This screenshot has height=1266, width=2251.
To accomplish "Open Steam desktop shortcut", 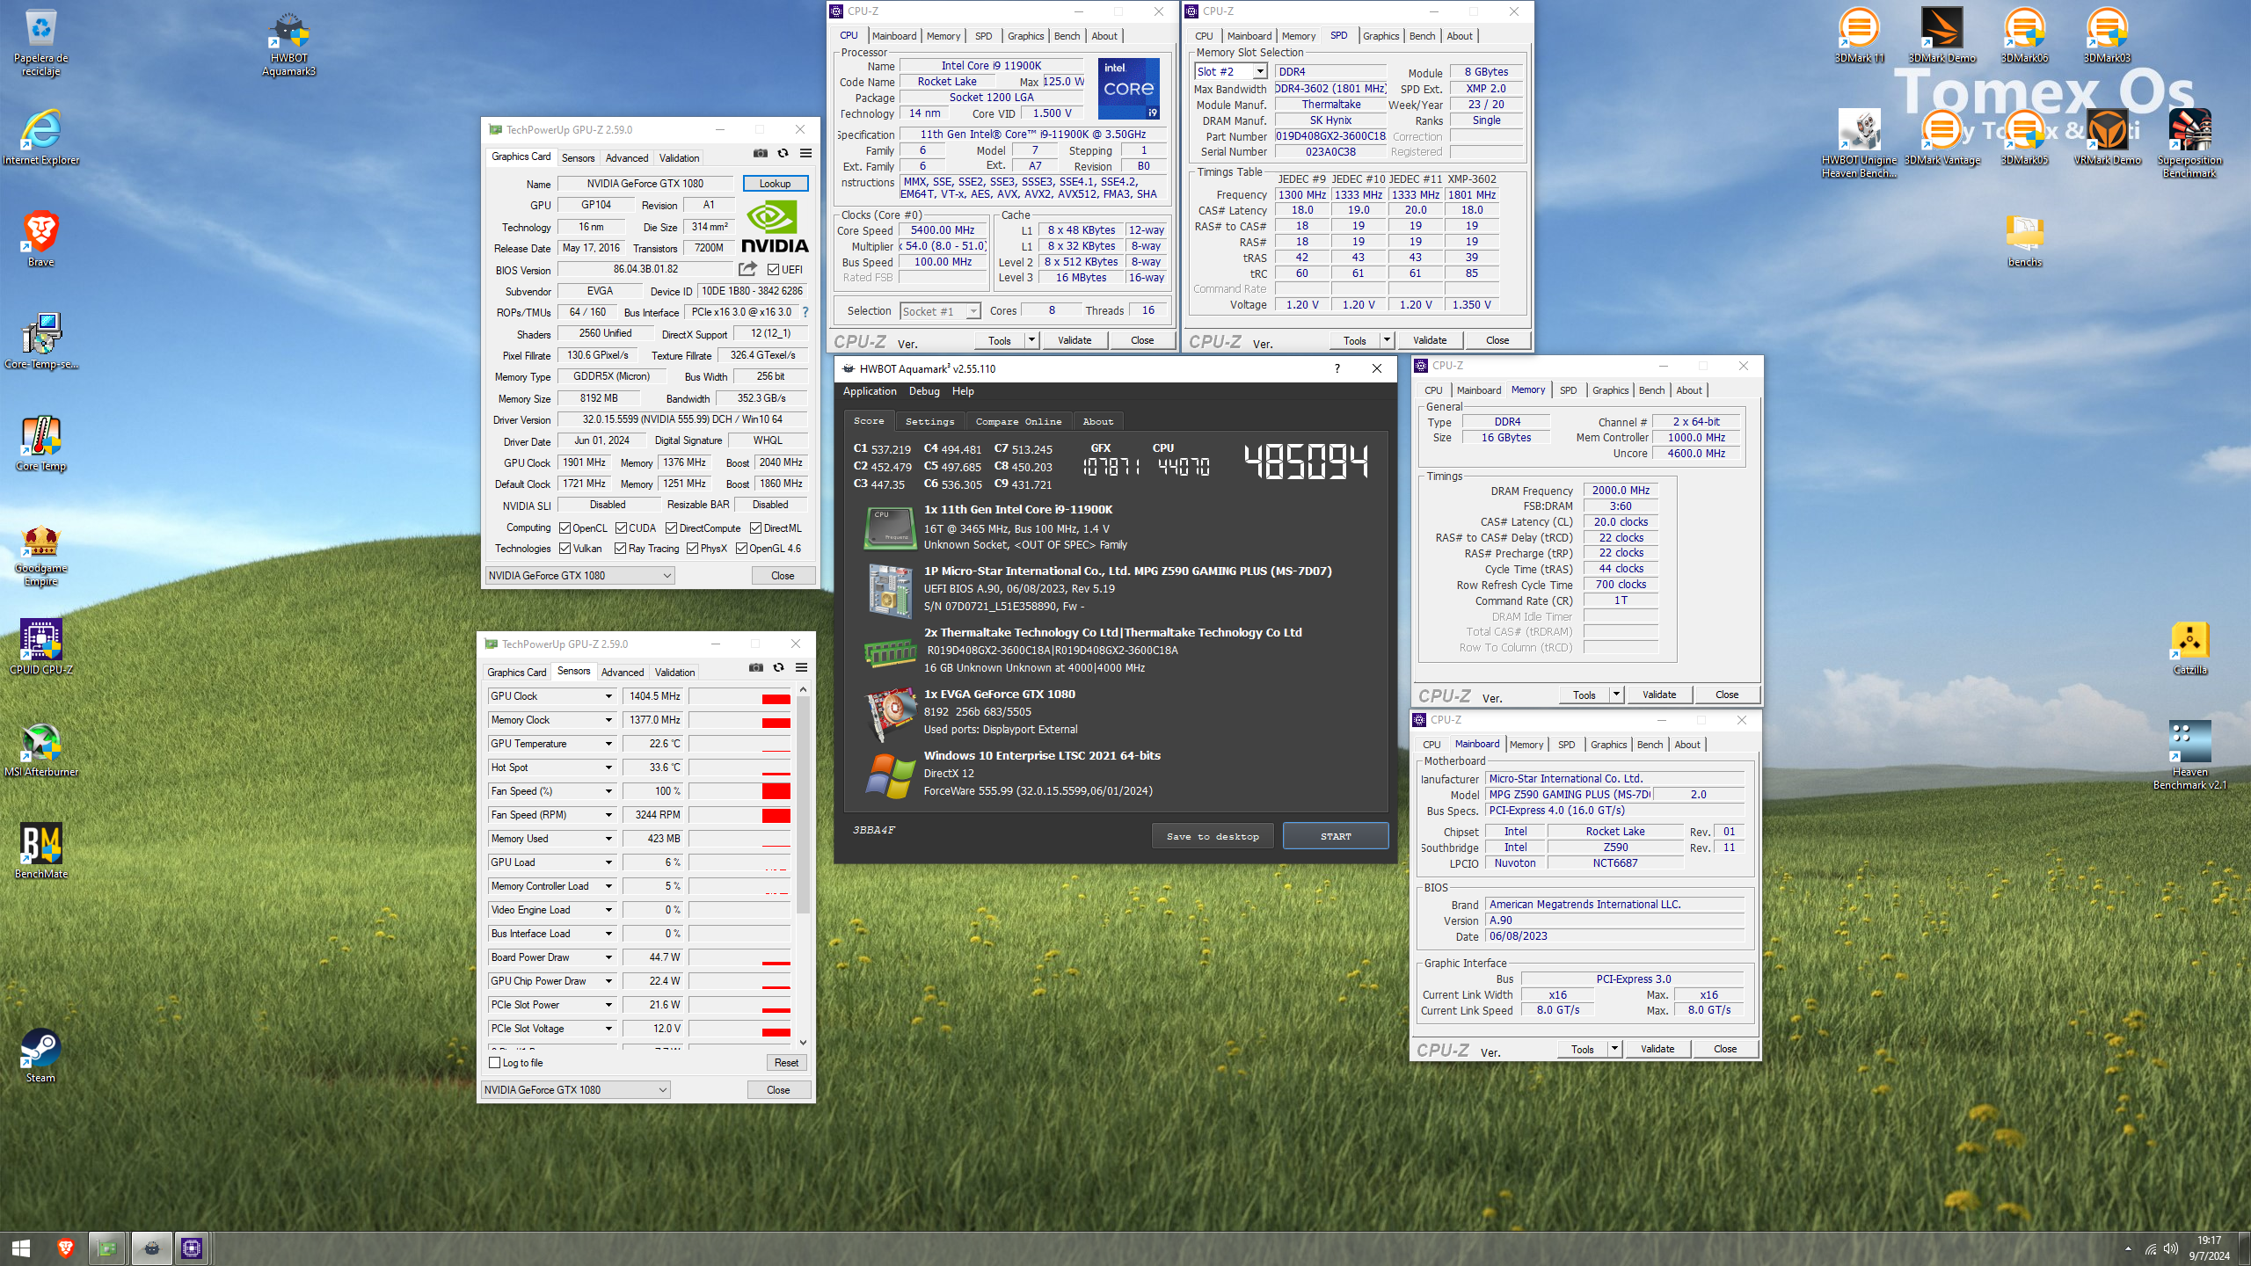I will [x=41, y=1056].
